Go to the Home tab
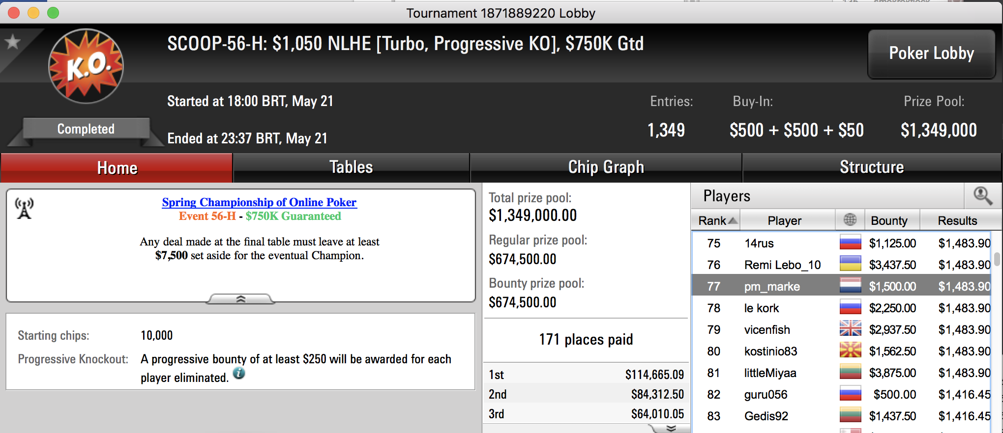Viewport: 1003px width, 433px height. tap(117, 168)
